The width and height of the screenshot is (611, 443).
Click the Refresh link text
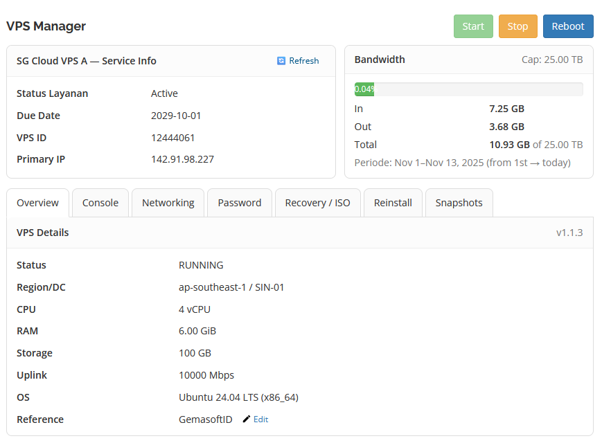[x=304, y=61]
